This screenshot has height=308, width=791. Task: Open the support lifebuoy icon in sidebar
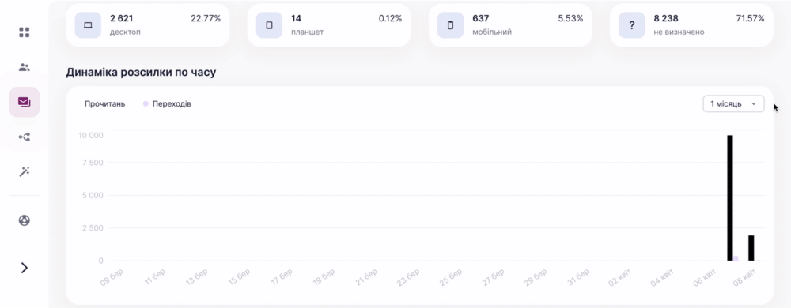pos(25,220)
